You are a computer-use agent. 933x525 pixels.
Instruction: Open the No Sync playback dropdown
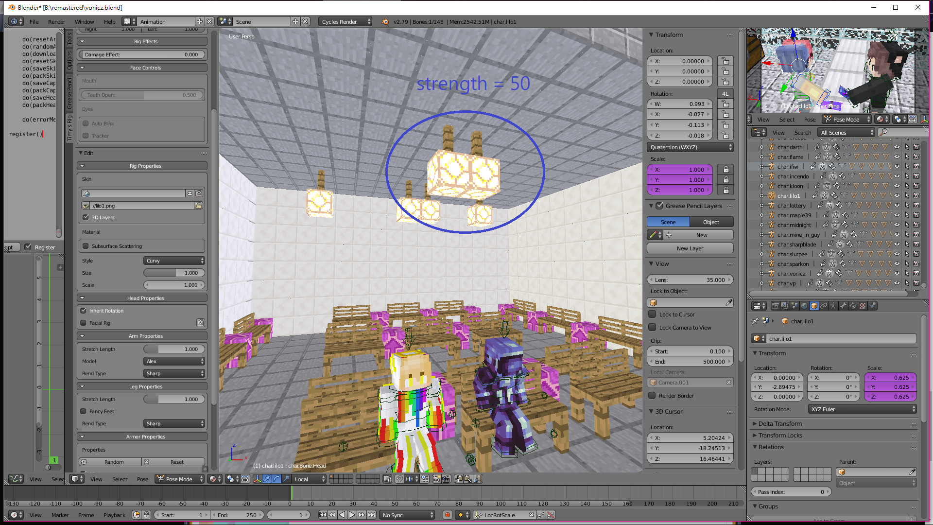408,515
